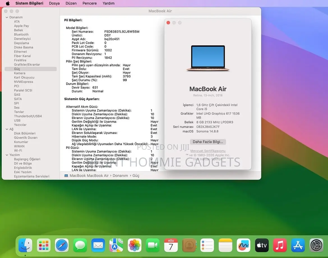Open Contacts app in dock
The image size is (328, 258).
coord(189,245)
